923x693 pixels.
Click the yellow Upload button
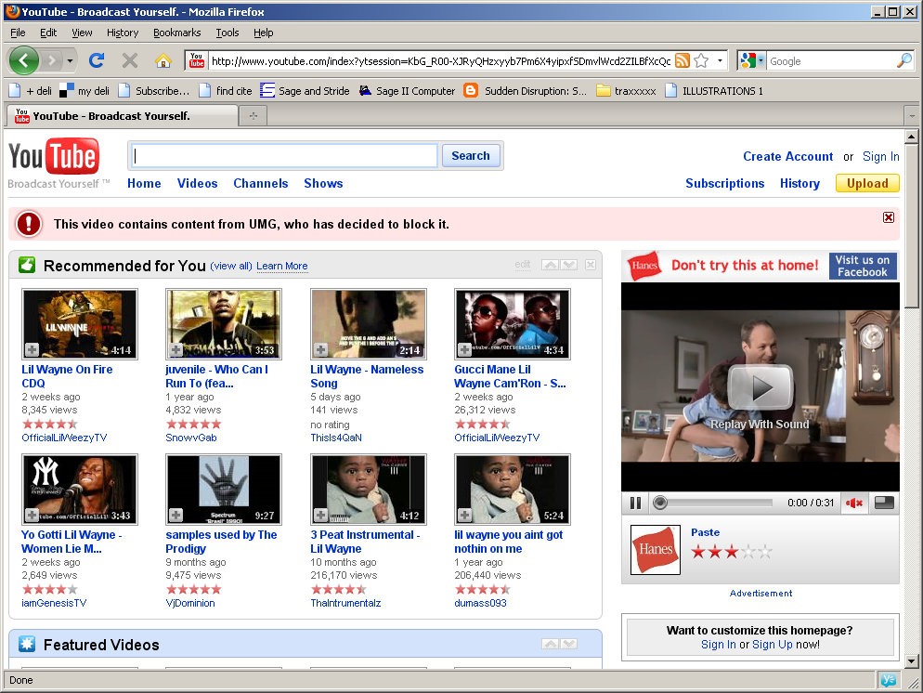(x=867, y=183)
